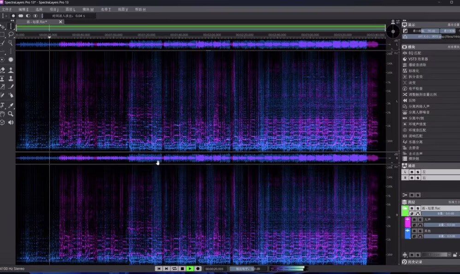Close the flac document tab
The height and width of the screenshot is (274, 460).
60,22
